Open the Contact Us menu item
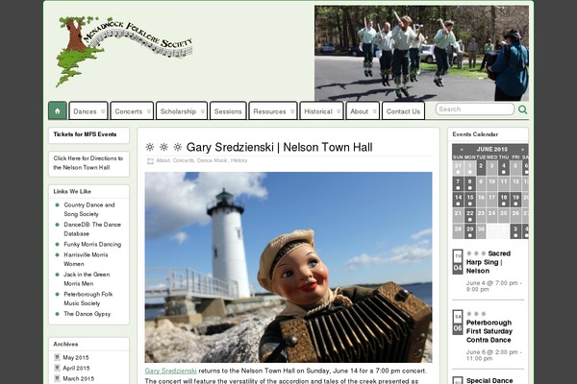 pos(403,111)
